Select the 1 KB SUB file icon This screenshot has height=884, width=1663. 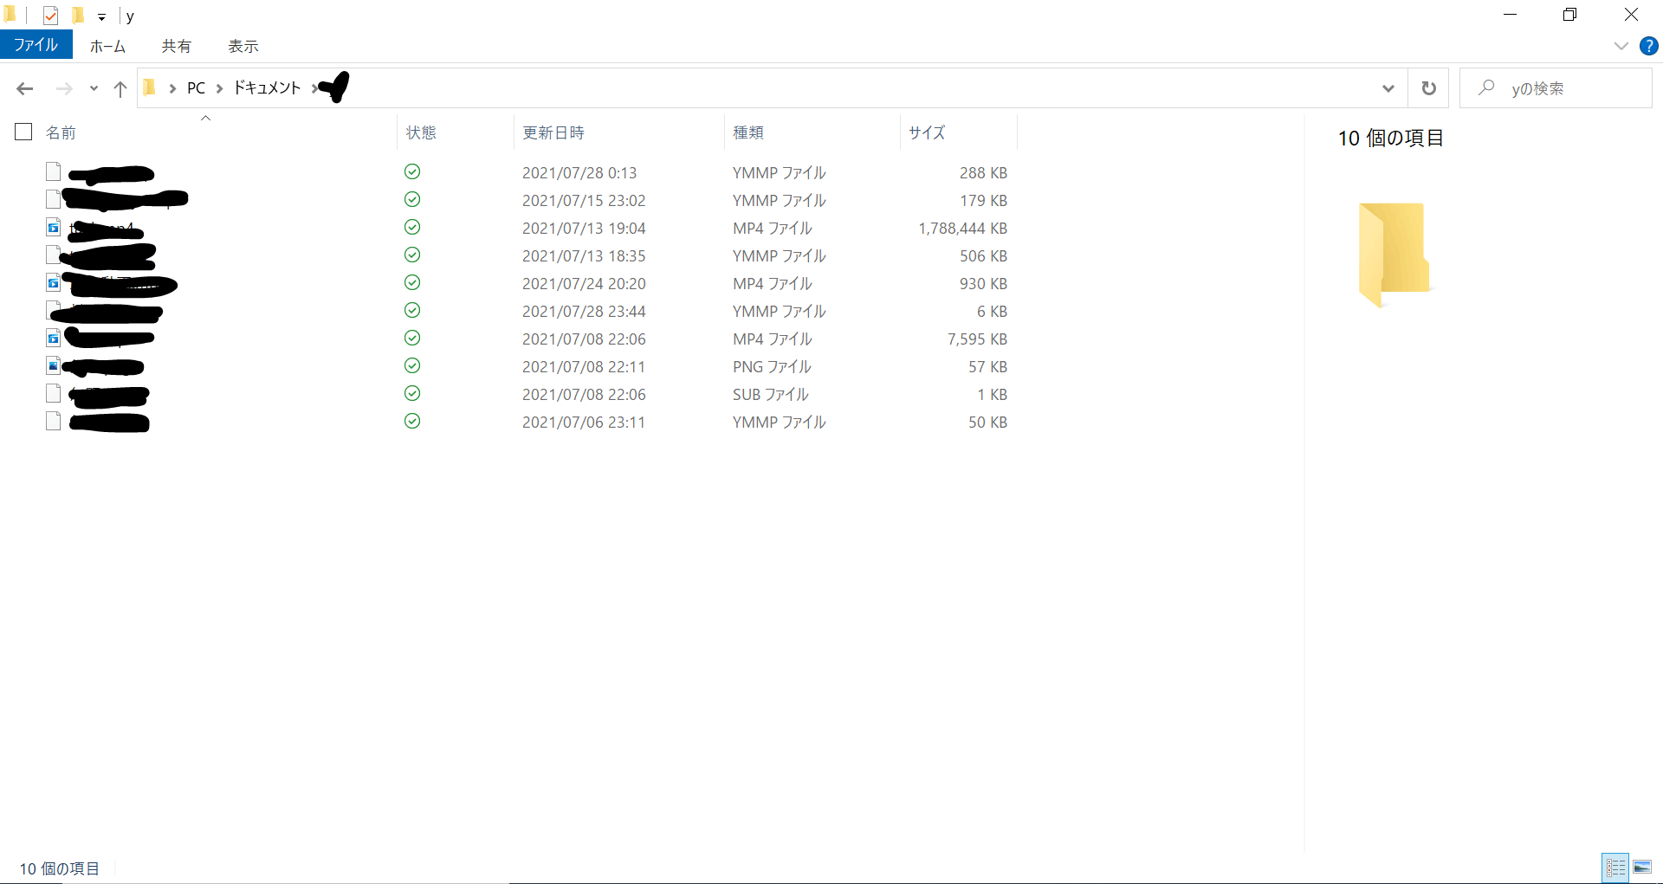coord(53,393)
